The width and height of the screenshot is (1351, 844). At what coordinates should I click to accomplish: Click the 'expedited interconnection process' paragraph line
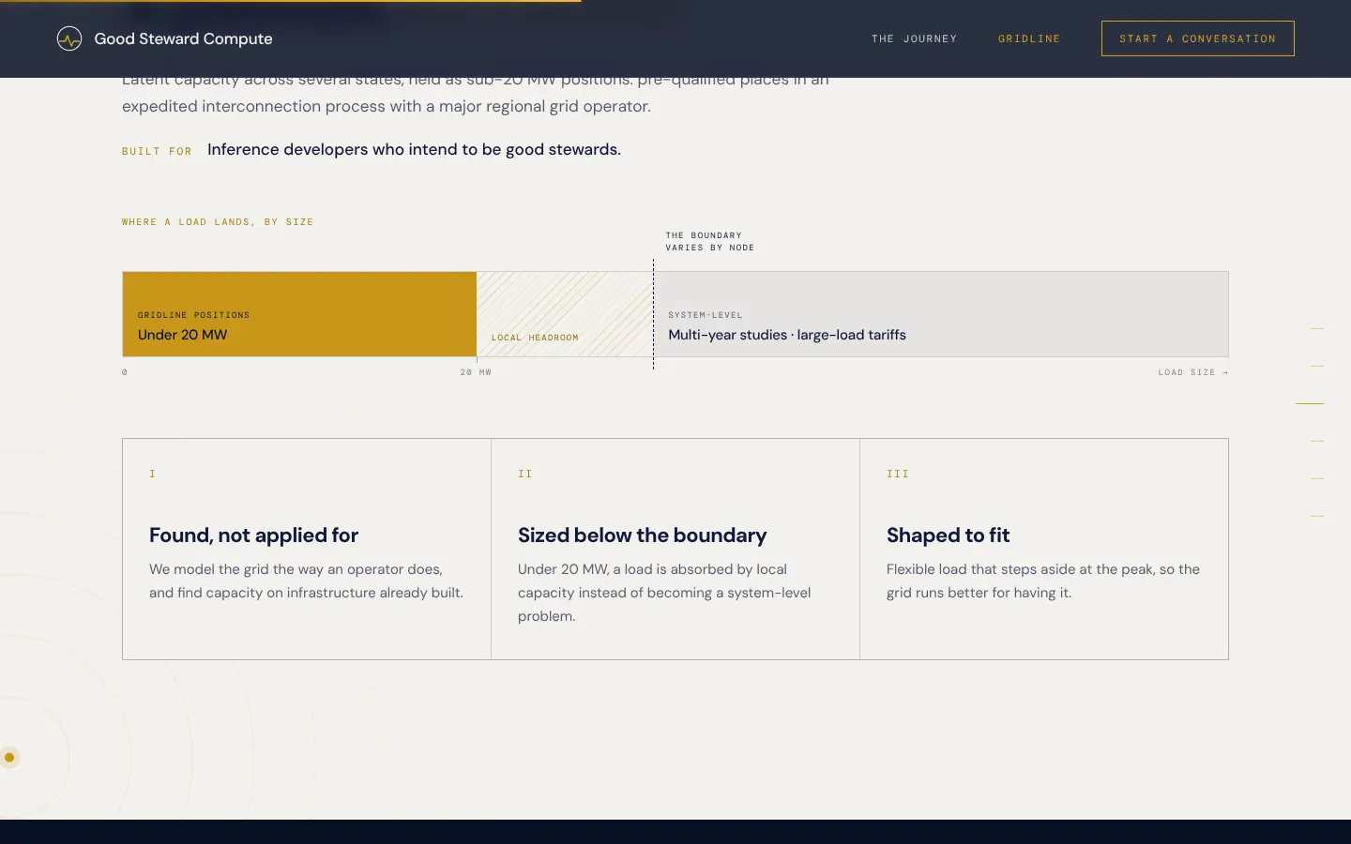point(386,106)
